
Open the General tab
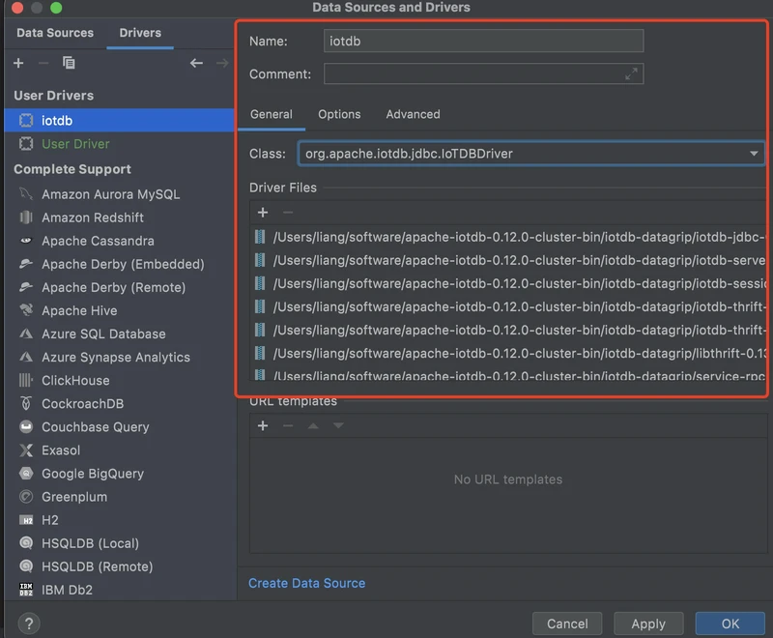click(272, 114)
